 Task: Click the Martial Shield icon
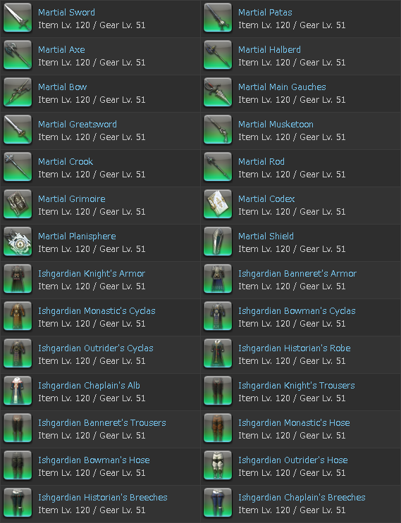click(218, 241)
